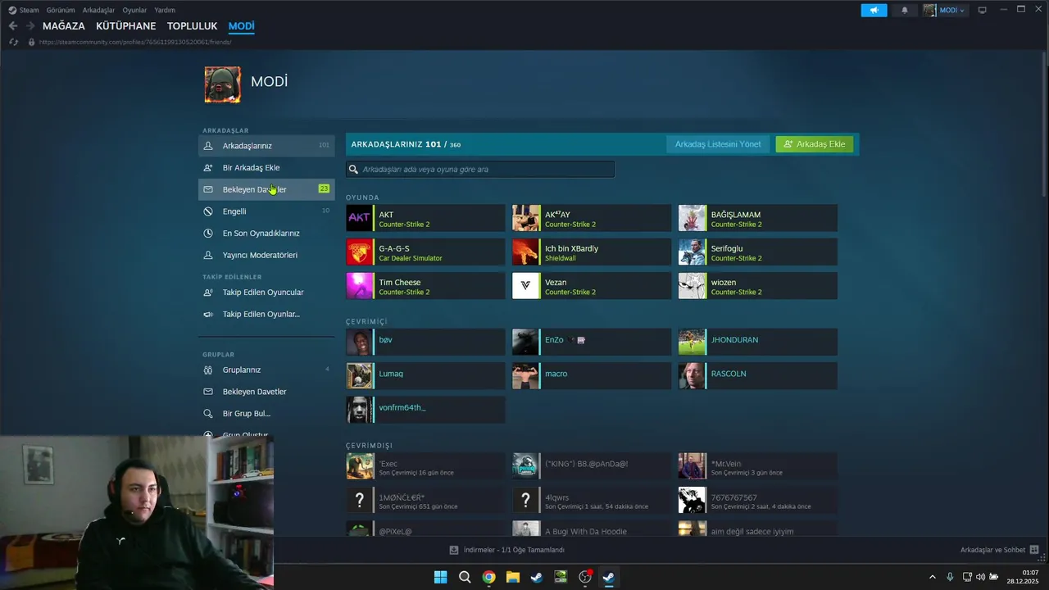Open the NVIDIA app in the taskbar
Viewport: 1049px width, 590px height.
tap(561, 577)
